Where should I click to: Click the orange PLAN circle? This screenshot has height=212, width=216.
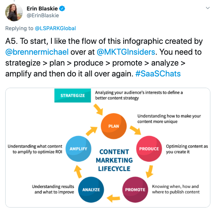(114, 126)
